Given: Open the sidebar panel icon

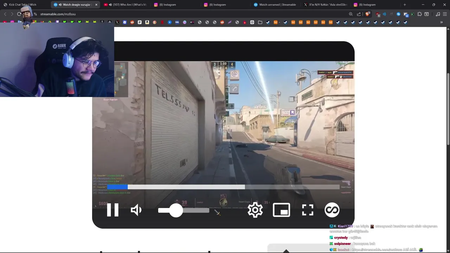Looking at the screenshot, I should tap(426, 14).
